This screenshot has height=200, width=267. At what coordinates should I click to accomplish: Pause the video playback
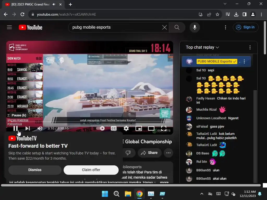click(x=15, y=128)
